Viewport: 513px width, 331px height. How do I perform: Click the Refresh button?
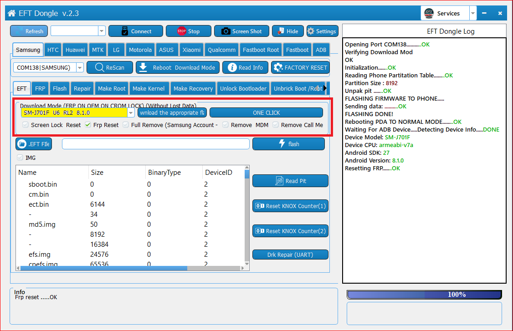pos(29,31)
